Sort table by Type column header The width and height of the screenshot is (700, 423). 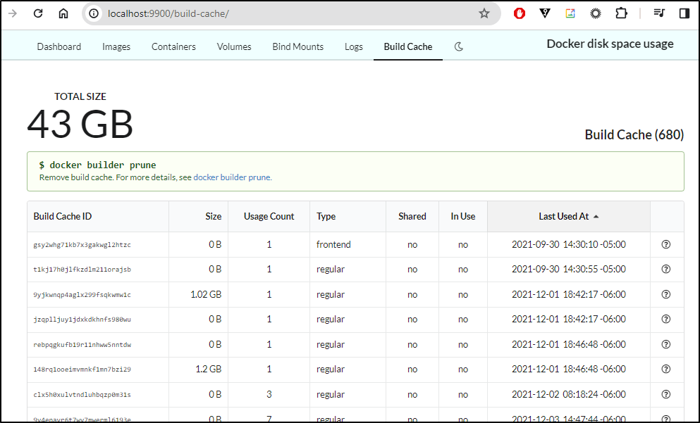pyautogui.click(x=348, y=216)
